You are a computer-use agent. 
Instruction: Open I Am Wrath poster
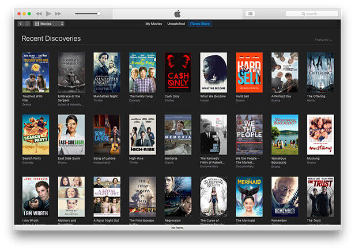[36, 196]
